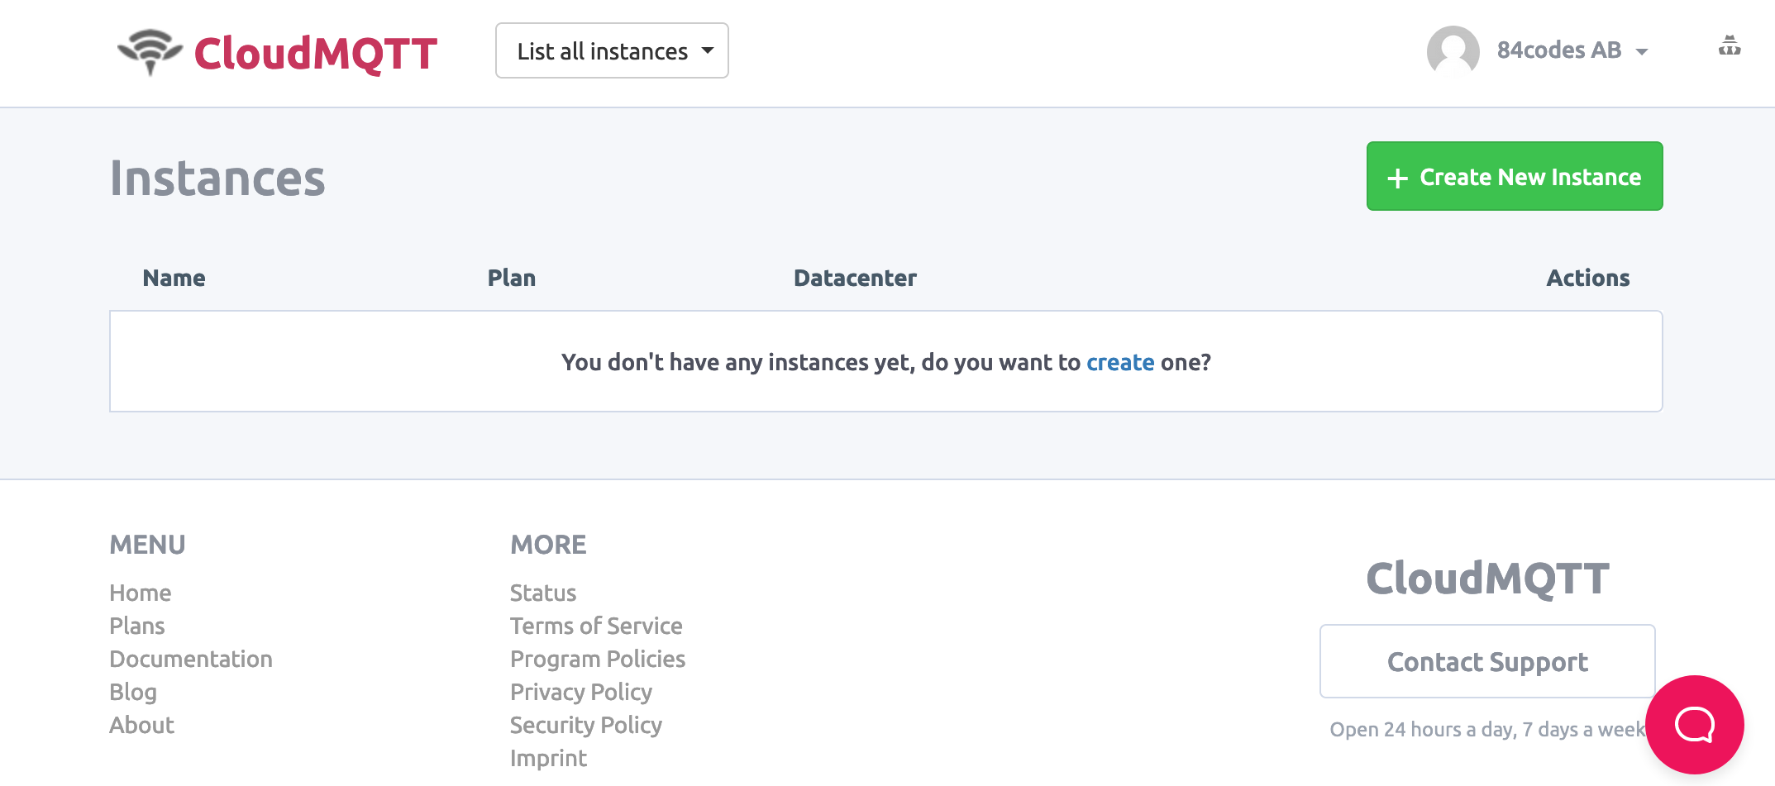Open the Home footer link
Viewport: 1775px width, 786px height.
coord(141,593)
